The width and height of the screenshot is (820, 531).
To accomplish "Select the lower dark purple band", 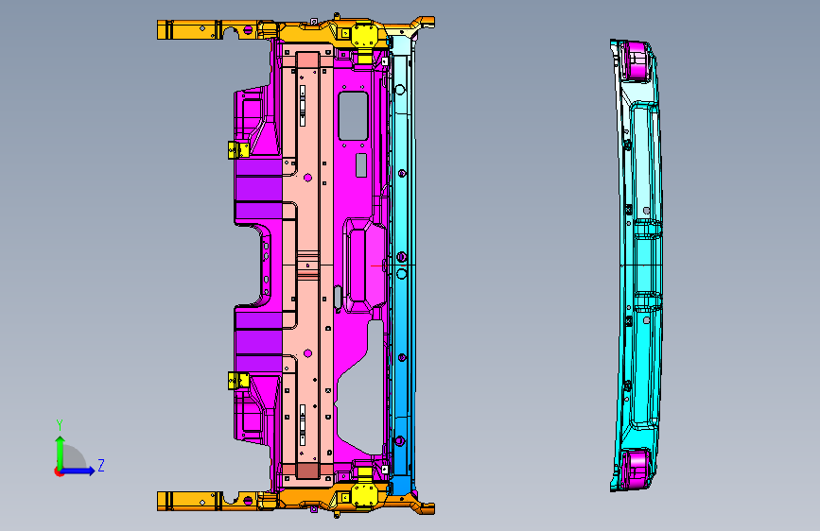I will [x=259, y=342].
